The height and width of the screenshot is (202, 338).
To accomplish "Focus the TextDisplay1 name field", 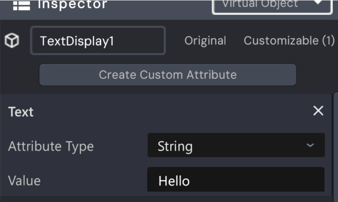I will [x=98, y=40].
